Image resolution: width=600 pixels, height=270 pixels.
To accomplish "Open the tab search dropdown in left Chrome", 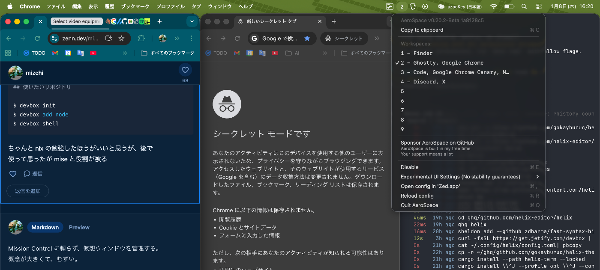I will tap(192, 21).
